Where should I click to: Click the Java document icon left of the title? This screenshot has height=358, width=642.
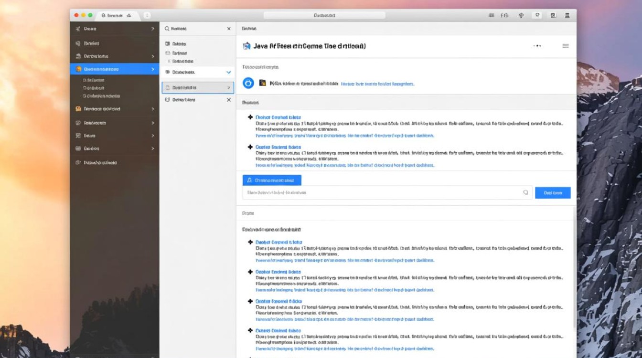[x=246, y=46]
